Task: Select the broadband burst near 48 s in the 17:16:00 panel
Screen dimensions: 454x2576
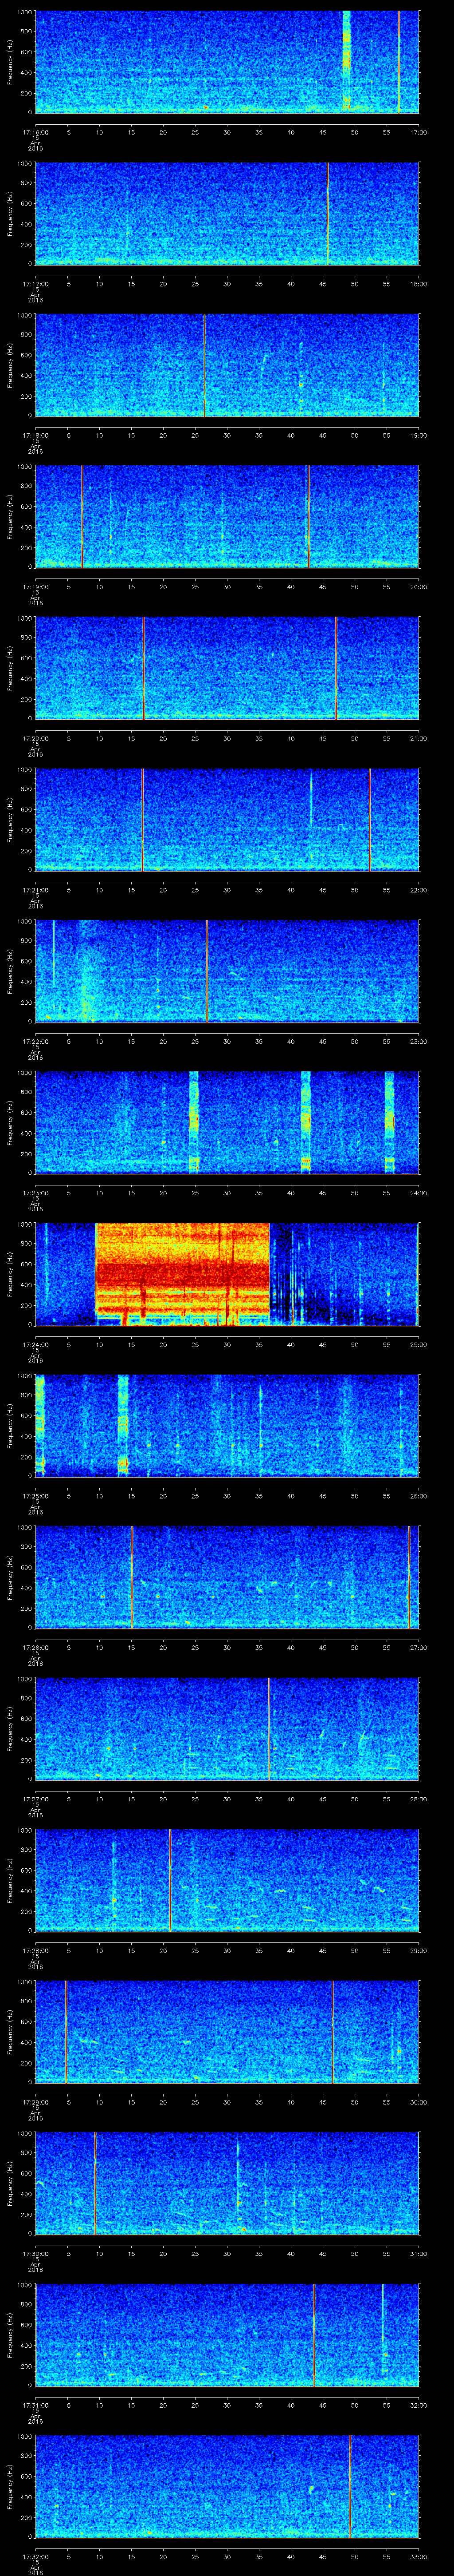Action: pyautogui.click(x=346, y=62)
